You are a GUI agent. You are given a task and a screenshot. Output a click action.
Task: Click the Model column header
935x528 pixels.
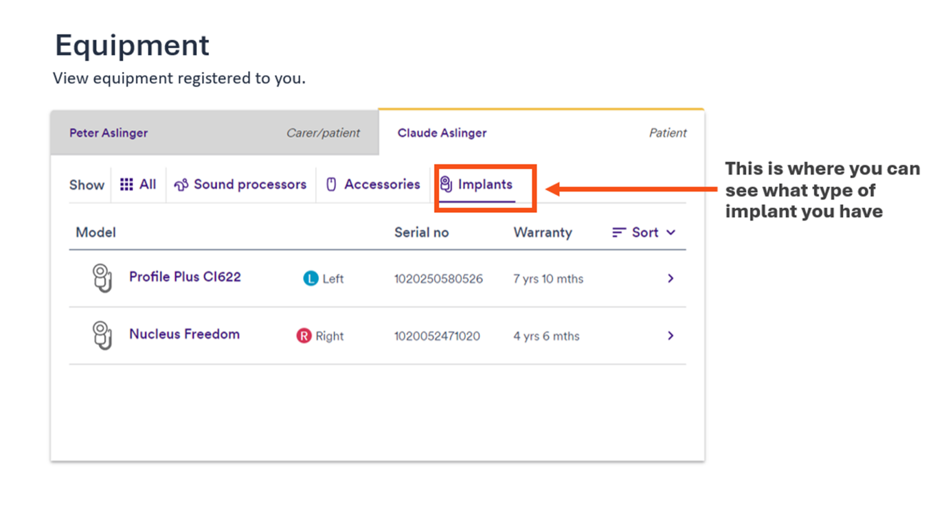click(95, 232)
